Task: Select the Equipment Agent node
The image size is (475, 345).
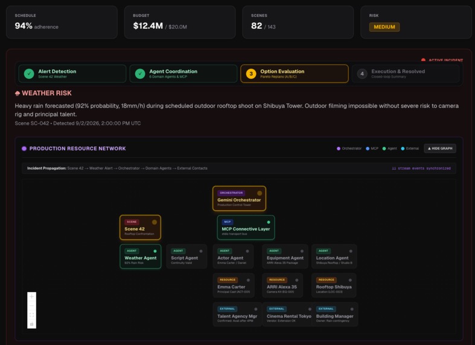Action: pyautogui.click(x=285, y=256)
